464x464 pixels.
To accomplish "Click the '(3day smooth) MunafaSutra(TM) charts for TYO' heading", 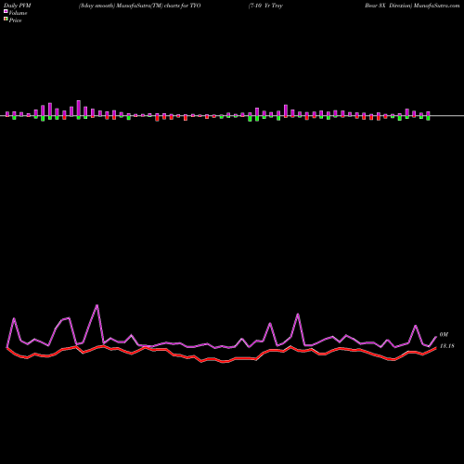I will pyautogui.click(x=139, y=6).
